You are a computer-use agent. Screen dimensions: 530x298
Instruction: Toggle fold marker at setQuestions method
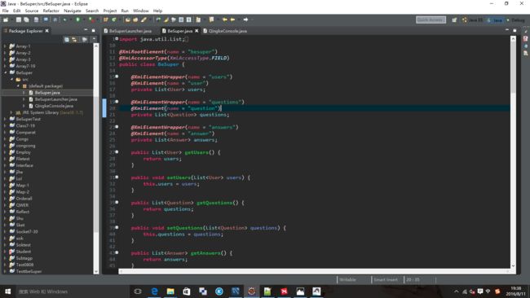[117, 227]
